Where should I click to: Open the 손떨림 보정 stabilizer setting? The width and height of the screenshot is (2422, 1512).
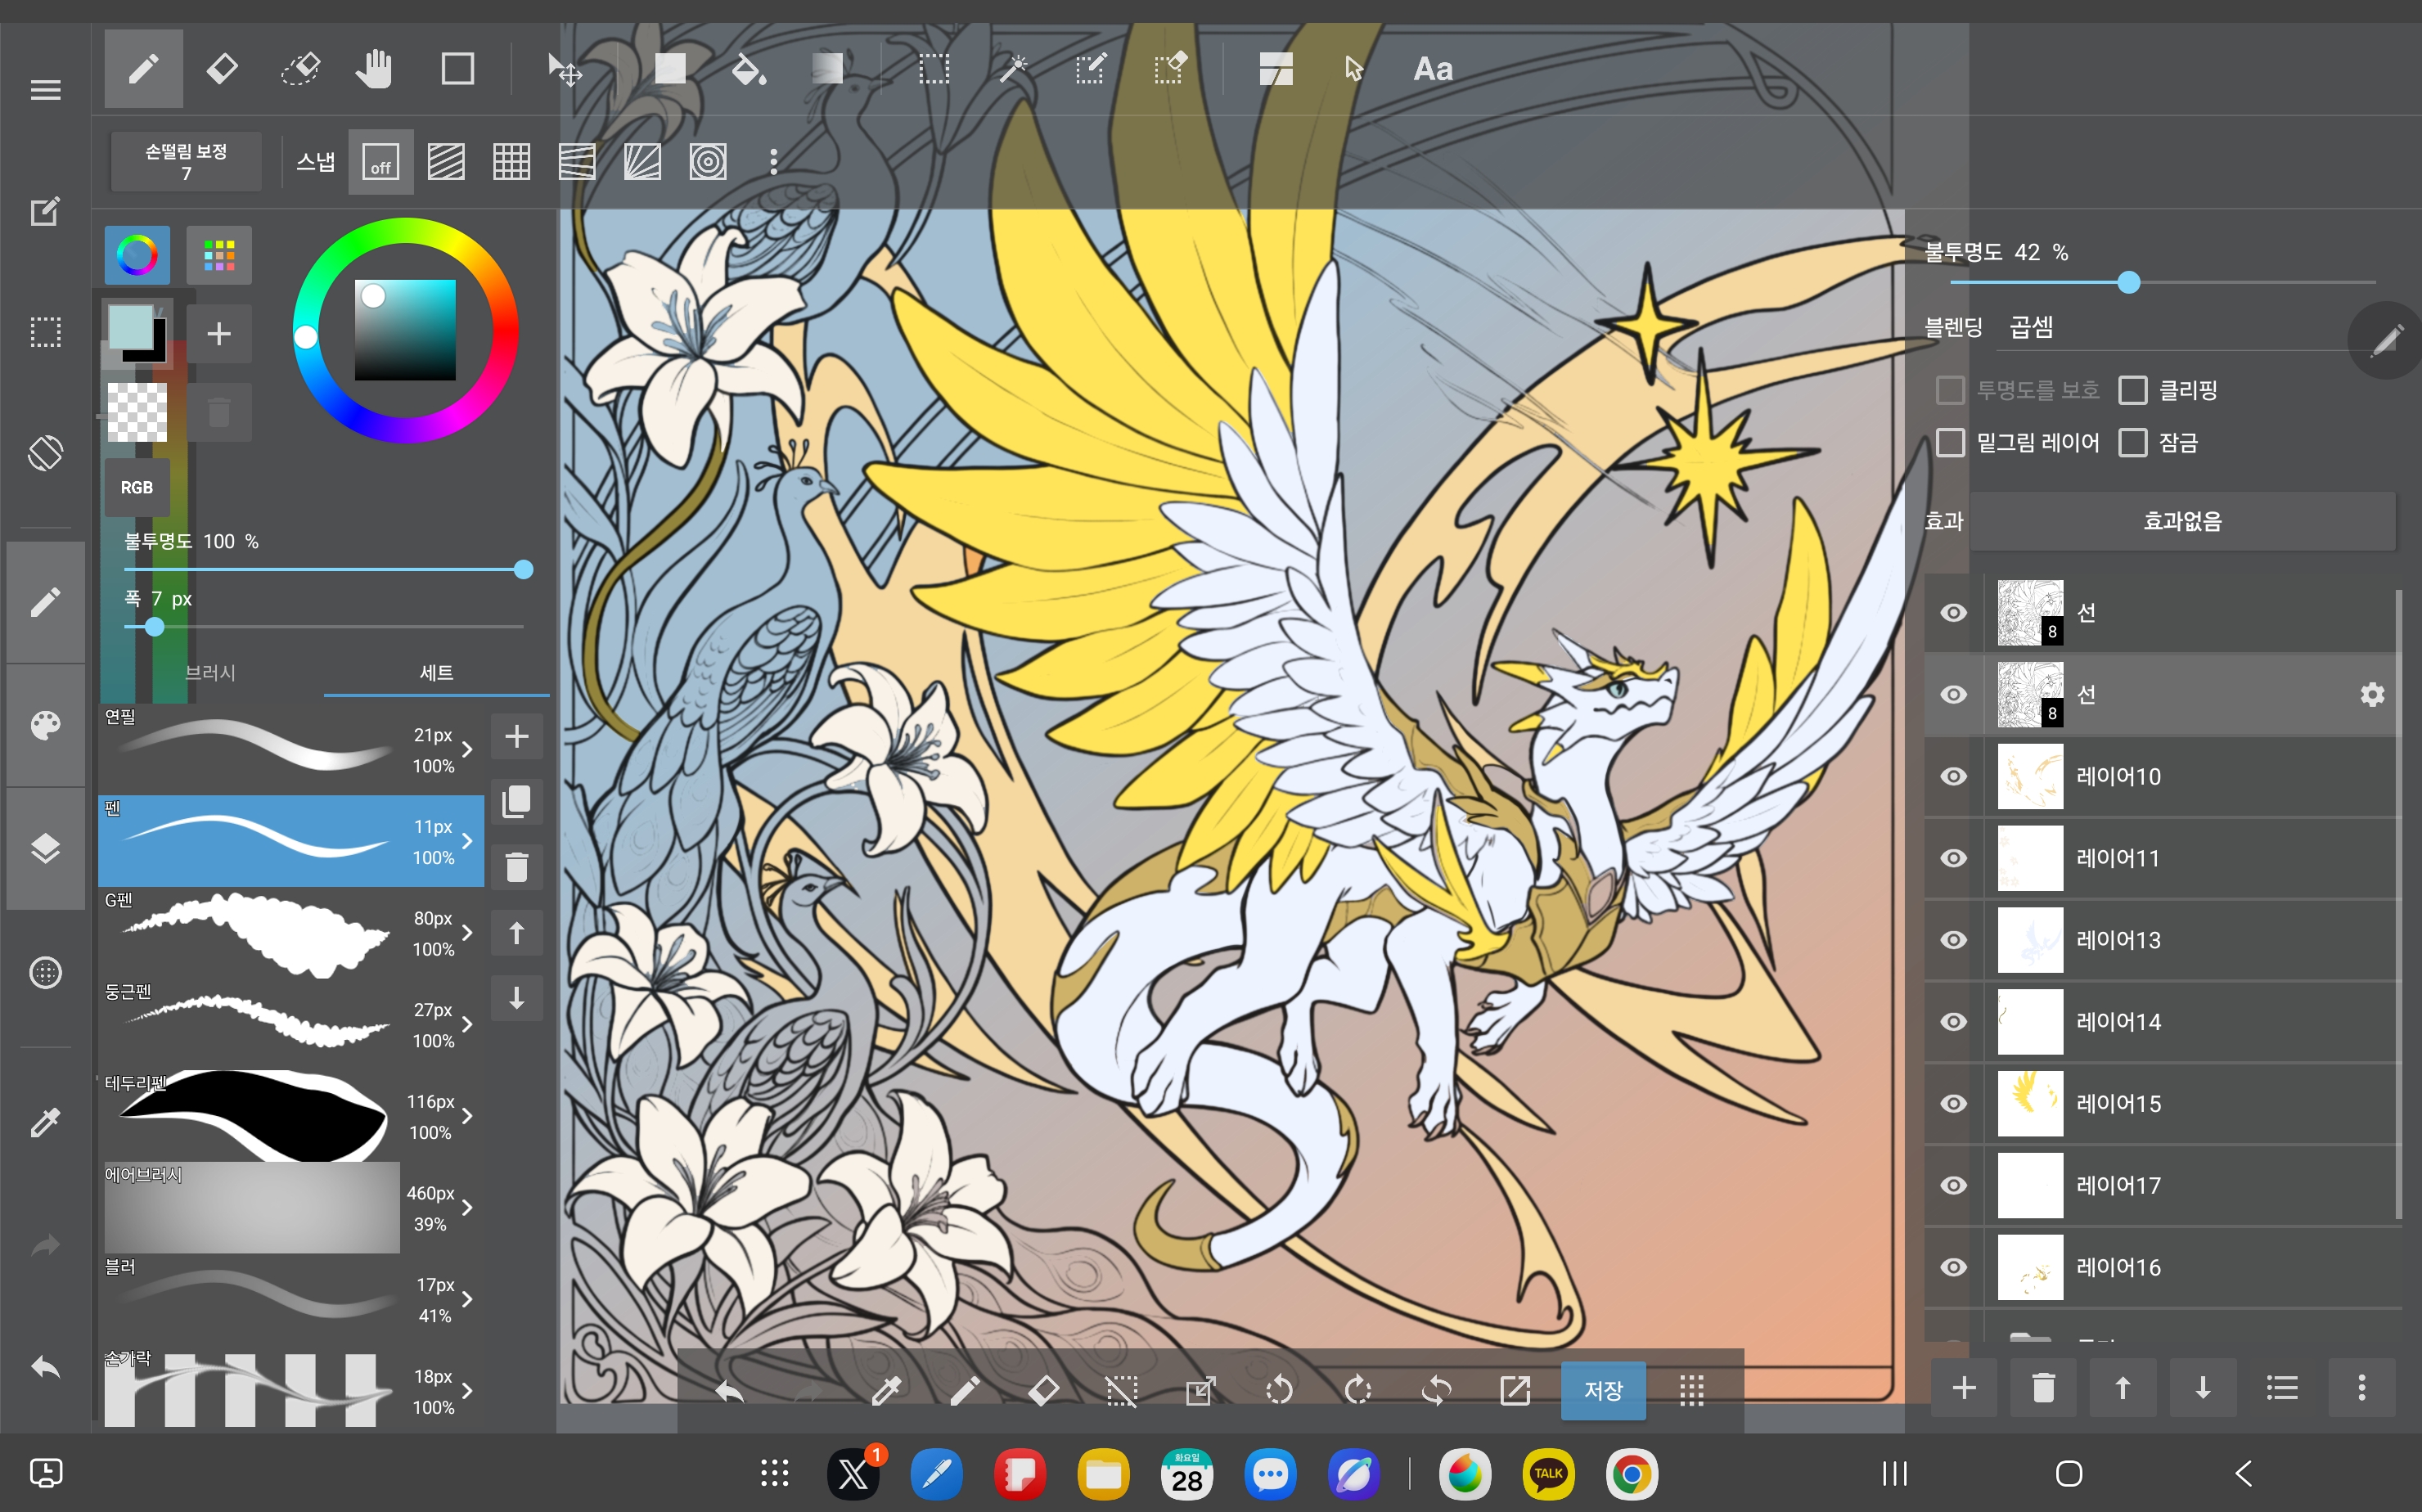(186, 161)
